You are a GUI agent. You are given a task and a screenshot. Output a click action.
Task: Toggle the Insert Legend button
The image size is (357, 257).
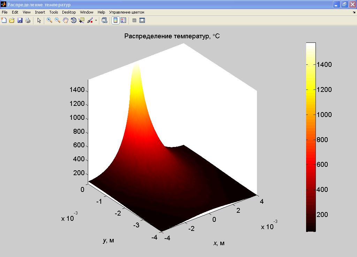[123, 21]
